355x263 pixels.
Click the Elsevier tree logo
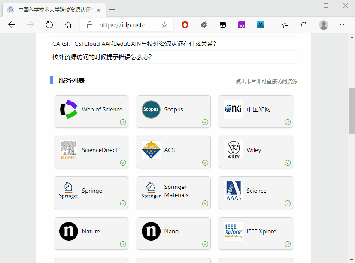point(69,150)
